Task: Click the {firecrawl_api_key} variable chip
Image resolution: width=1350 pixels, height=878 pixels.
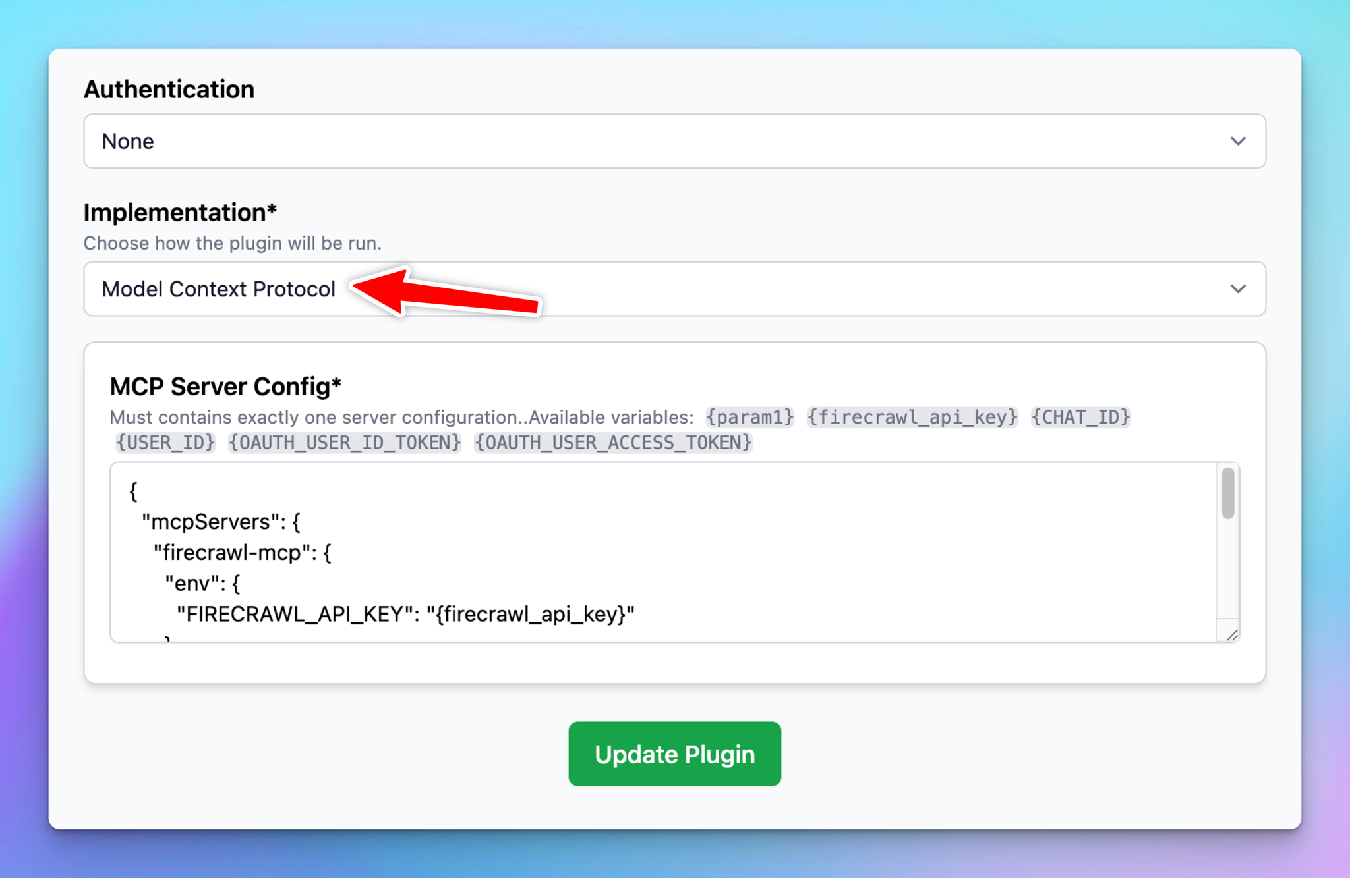Action: coord(912,416)
